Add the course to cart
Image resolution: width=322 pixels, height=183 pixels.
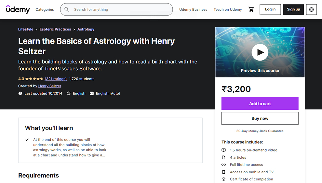click(x=260, y=104)
